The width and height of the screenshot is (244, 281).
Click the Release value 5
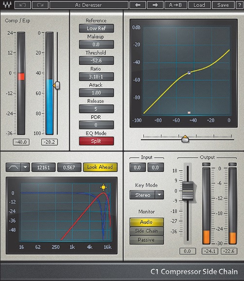(x=96, y=109)
